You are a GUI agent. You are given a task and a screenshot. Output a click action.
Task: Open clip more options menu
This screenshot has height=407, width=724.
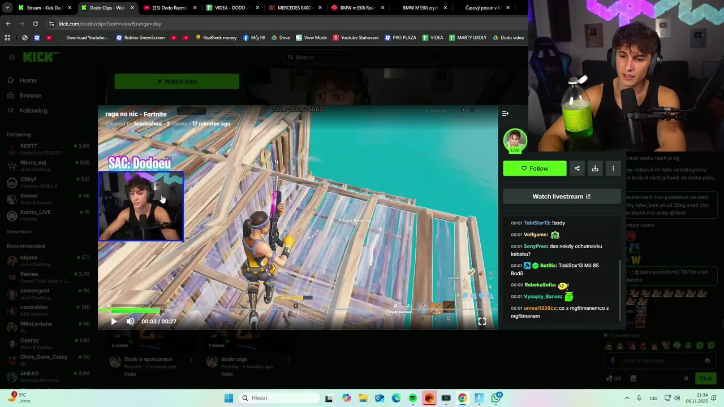coord(613,168)
